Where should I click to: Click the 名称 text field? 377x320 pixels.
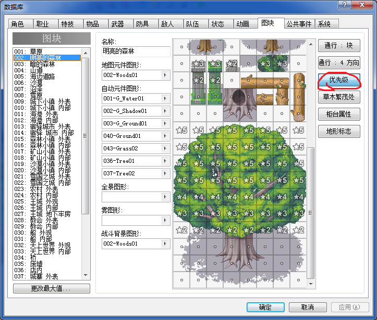pyautogui.click(x=136, y=52)
